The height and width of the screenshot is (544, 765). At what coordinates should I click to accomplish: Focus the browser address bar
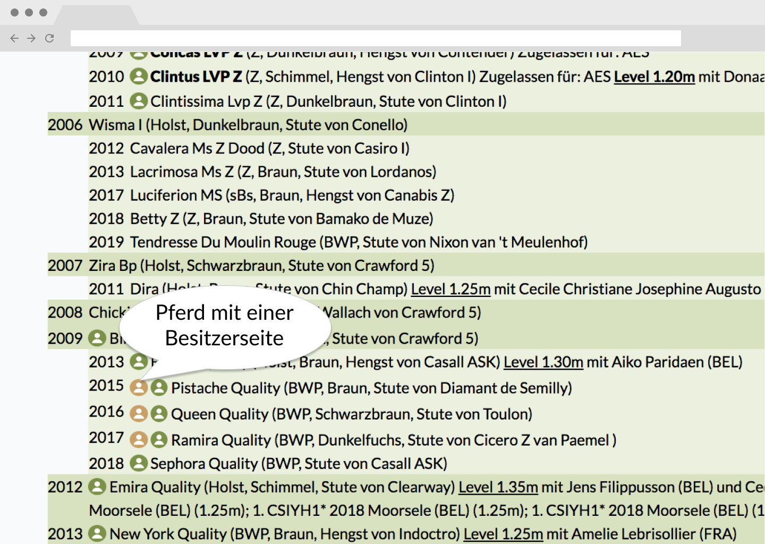pyautogui.click(x=376, y=38)
